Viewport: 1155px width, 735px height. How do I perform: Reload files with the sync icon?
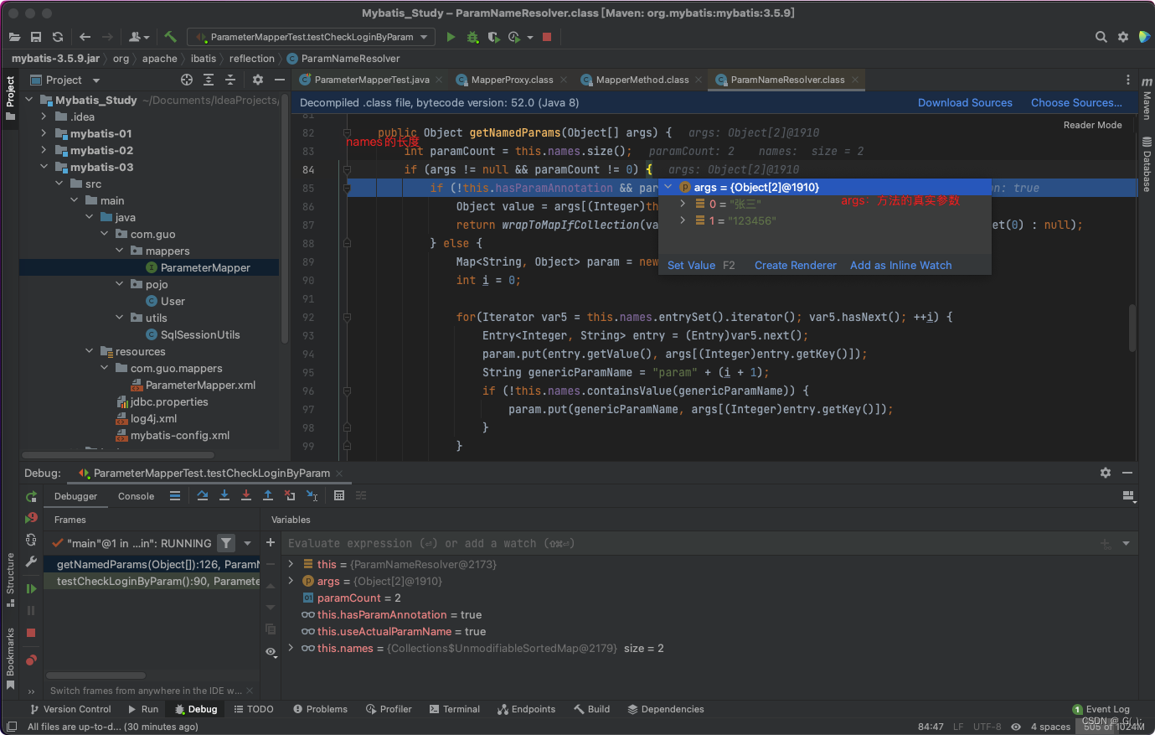[58, 37]
